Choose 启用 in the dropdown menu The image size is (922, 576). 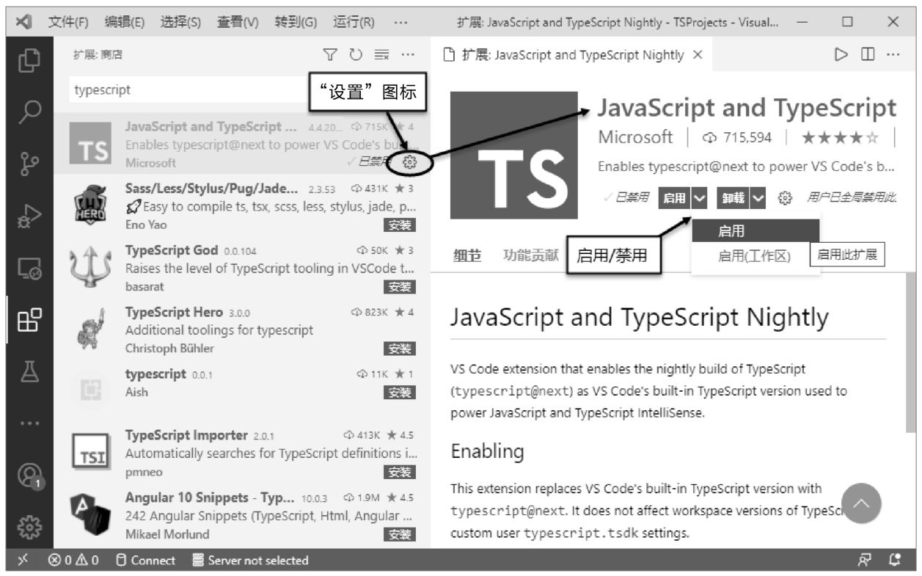755,231
